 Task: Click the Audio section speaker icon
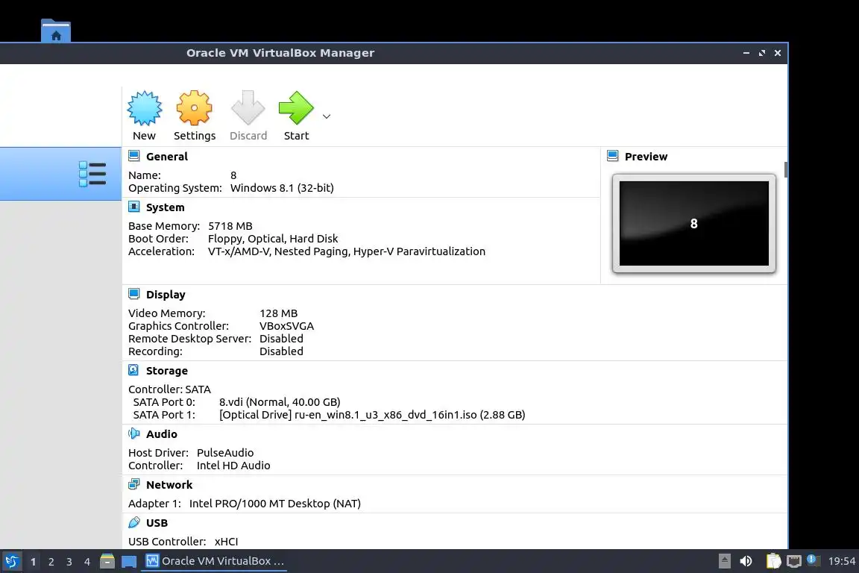click(x=133, y=433)
